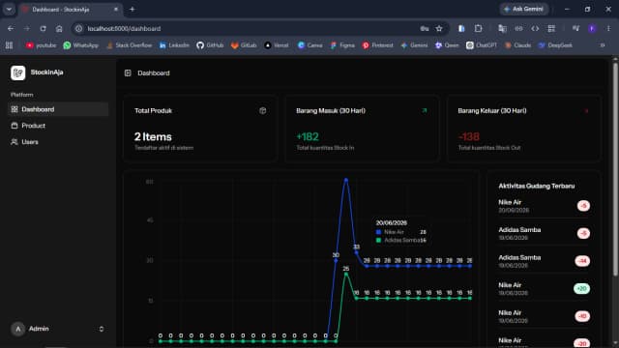Open the Stack Overflow bookmark
619x348 pixels.
click(130, 45)
